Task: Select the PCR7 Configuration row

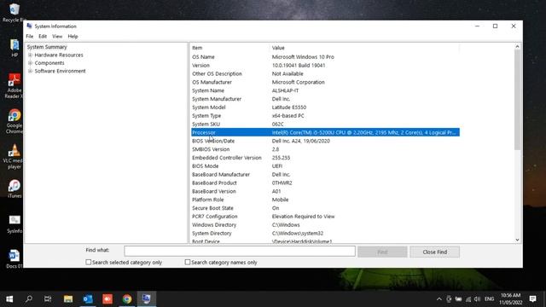Action: tap(325, 217)
